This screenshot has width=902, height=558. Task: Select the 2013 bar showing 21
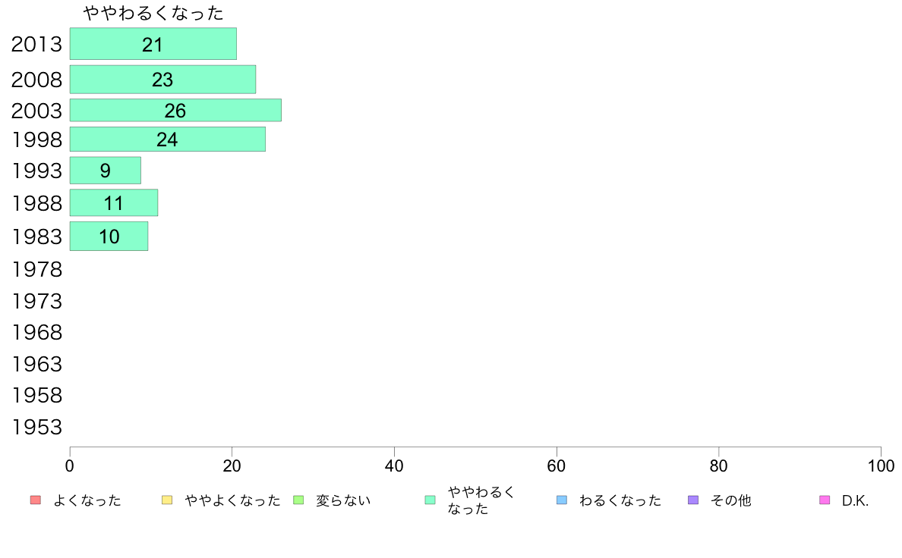pyautogui.click(x=153, y=44)
